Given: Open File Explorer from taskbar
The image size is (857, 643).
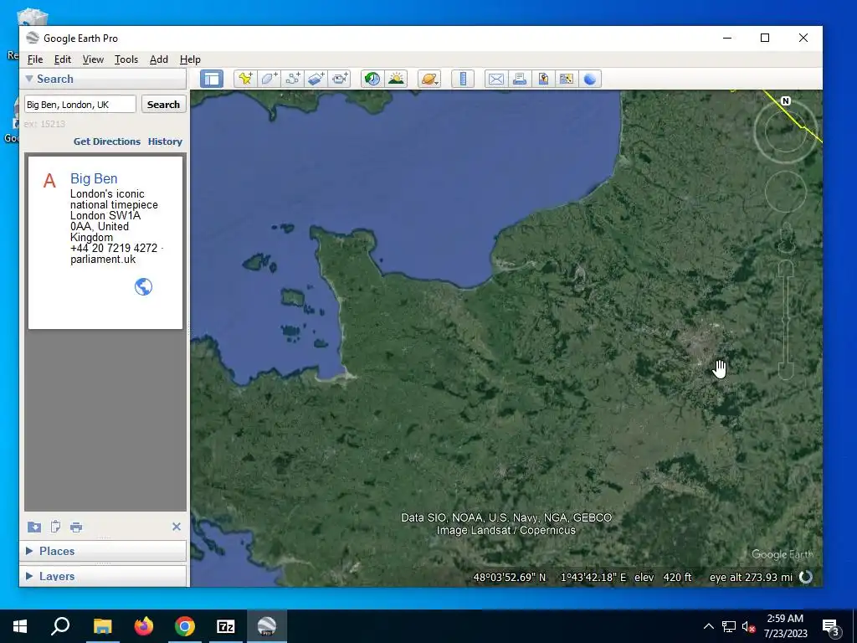Looking at the screenshot, I should [102, 626].
